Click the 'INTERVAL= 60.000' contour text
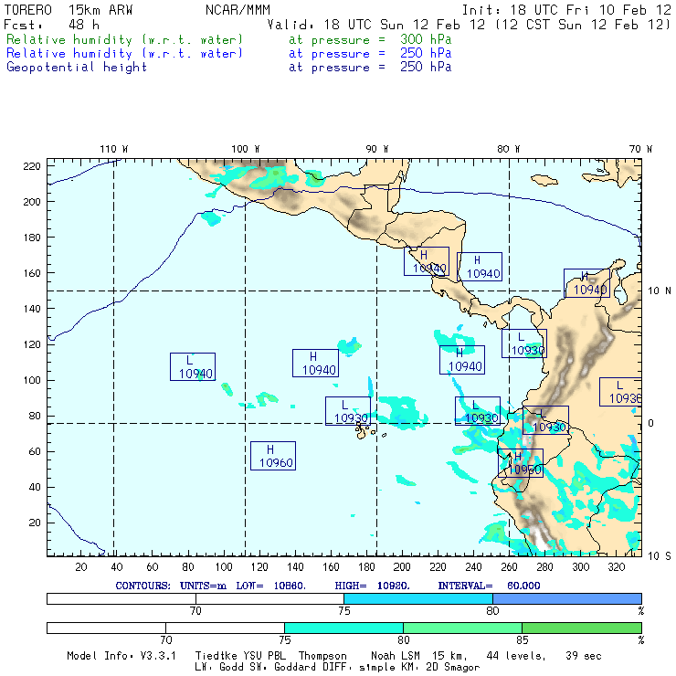This screenshot has height=676, width=676. pyautogui.click(x=489, y=586)
